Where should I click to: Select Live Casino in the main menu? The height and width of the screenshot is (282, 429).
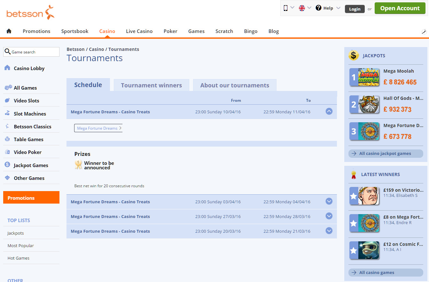[139, 31]
